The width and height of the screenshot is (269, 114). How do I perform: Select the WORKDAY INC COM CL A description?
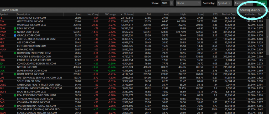[32, 25]
